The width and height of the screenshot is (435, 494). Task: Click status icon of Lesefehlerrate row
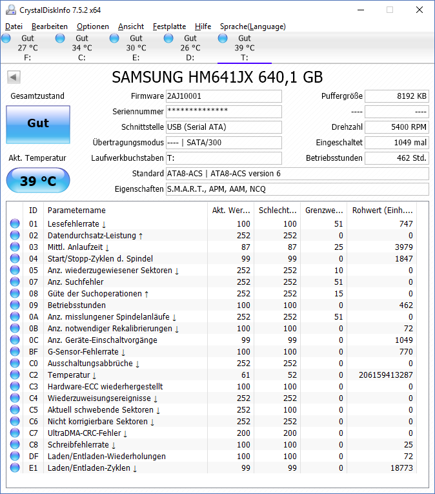(x=15, y=223)
